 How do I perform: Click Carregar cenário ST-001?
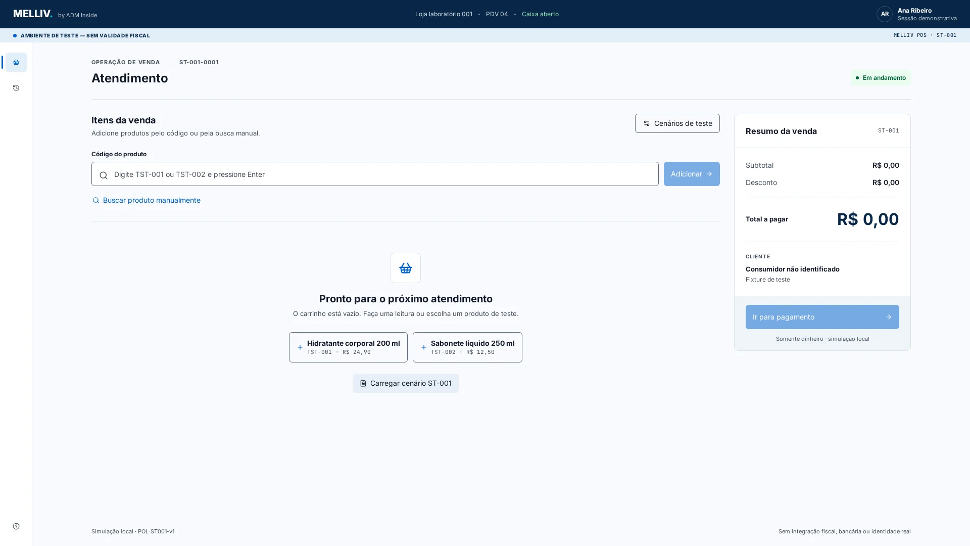[406, 383]
